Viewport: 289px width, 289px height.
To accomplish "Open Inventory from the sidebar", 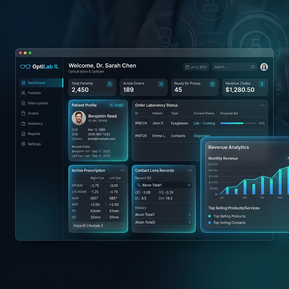I will click(x=35, y=124).
